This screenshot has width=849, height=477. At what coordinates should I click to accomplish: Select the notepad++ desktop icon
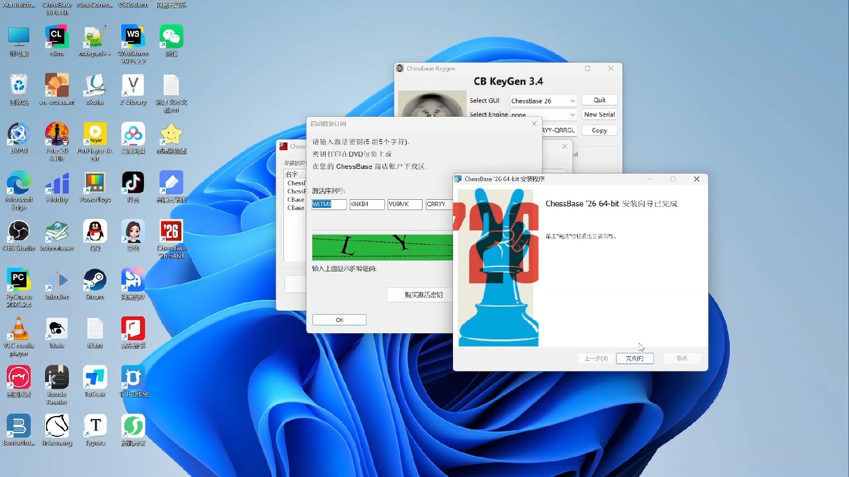95,41
